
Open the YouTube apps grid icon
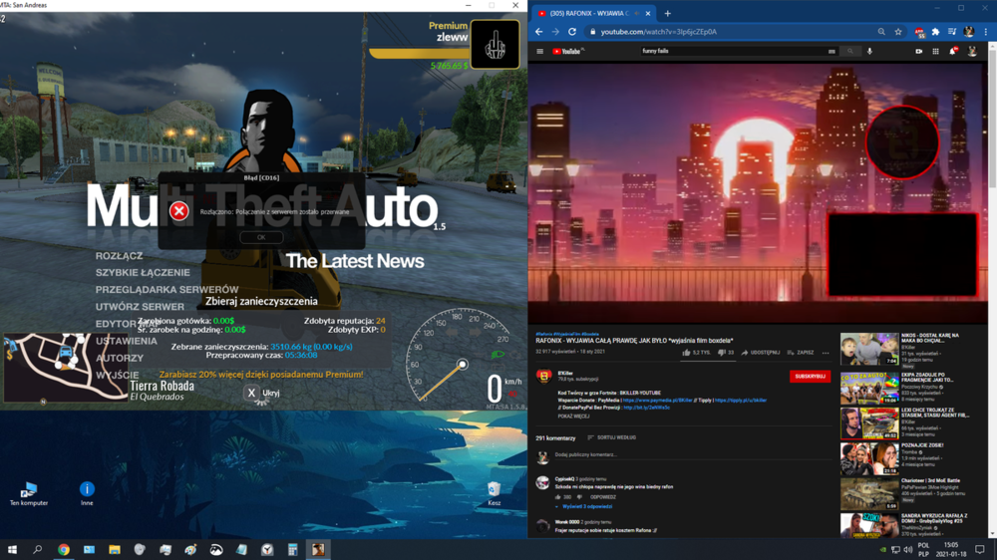tap(935, 52)
